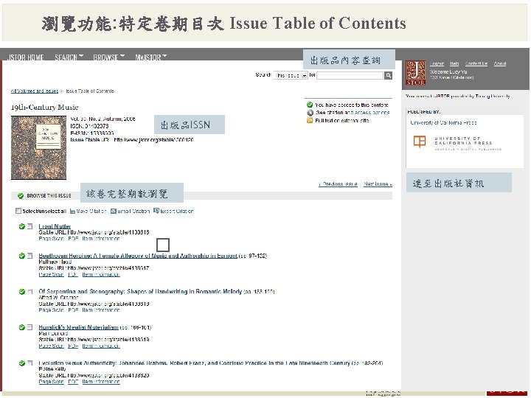The image size is (531, 398).
Task: Check the Hanslick's Idealist Materialism checkbox
Action: click(30, 327)
